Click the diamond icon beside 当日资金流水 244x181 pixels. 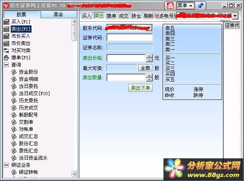coord(14,158)
